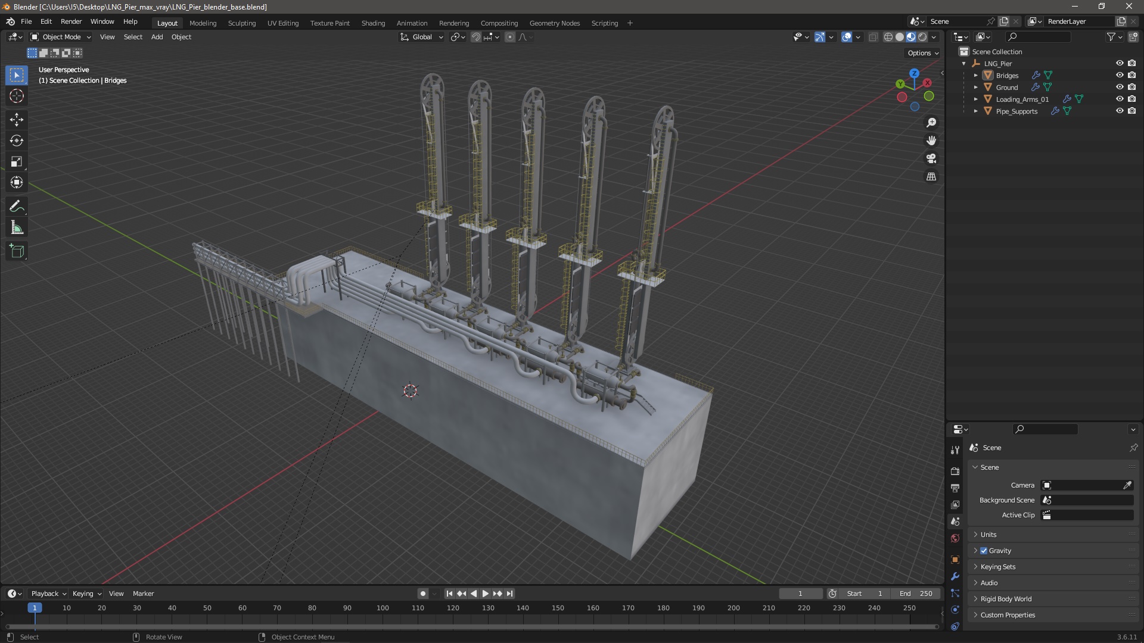Select the Move tool
This screenshot has width=1144, height=643.
point(17,120)
